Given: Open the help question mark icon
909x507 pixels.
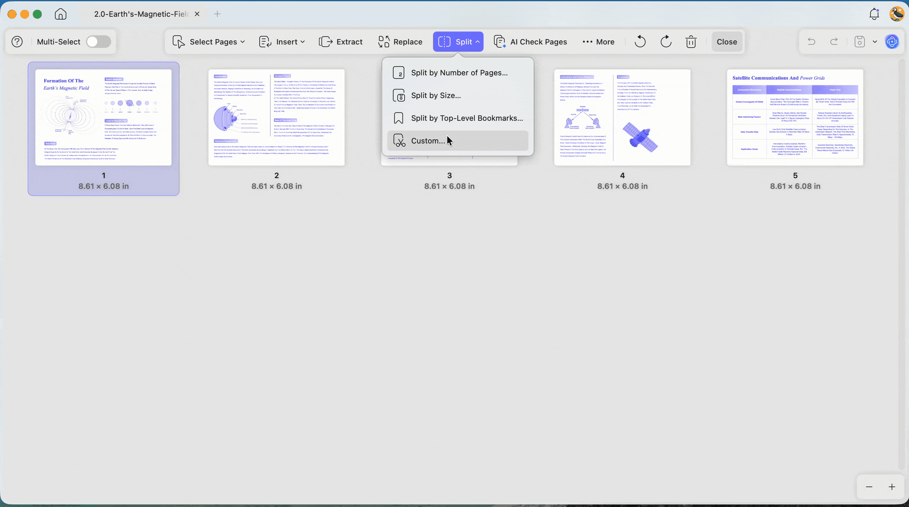Looking at the screenshot, I should (17, 42).
